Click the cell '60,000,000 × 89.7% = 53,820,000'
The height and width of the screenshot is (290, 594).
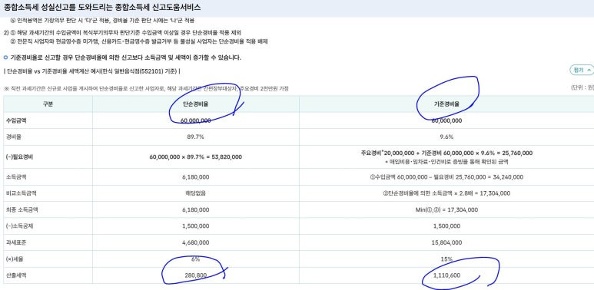(195, 157)
